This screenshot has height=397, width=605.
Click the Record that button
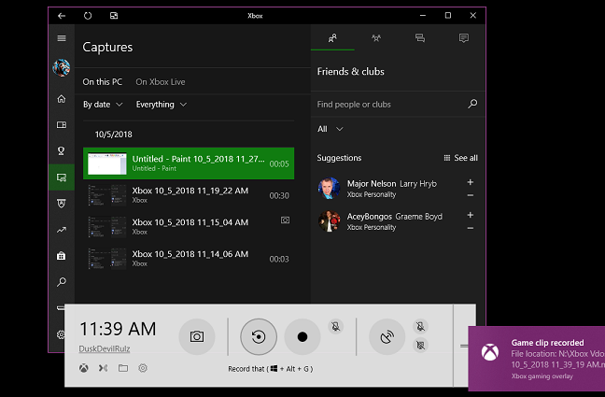259,337
